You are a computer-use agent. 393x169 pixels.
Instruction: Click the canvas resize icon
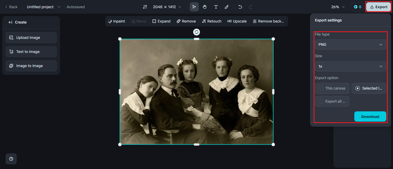(145, 7)
